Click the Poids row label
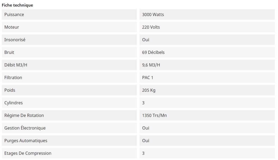The image size is (278, 160). click(x=10, y=90)
